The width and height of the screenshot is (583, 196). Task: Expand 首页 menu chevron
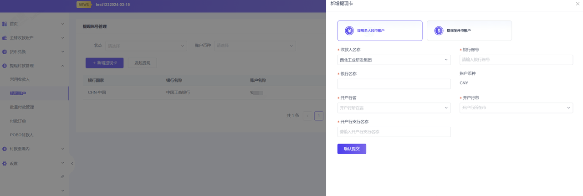[63, 24]
